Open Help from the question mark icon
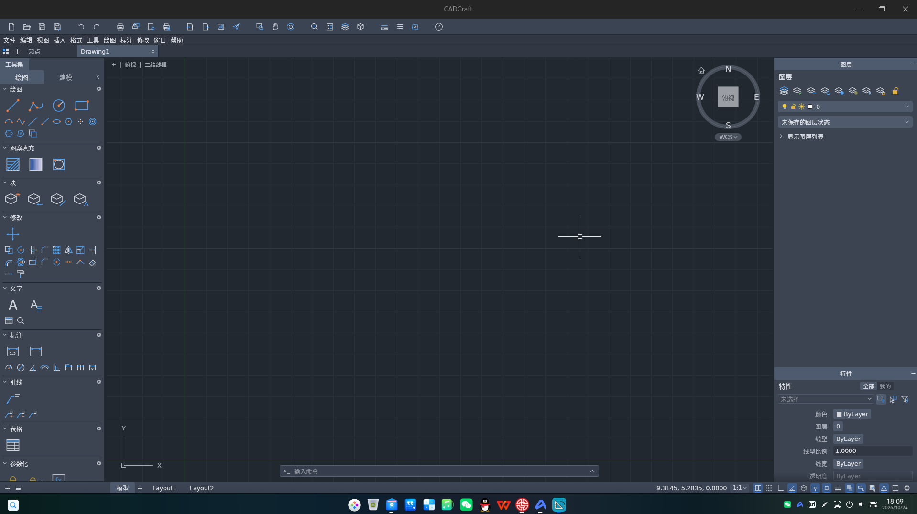This screenshot has width=917, height=514. tap(439, 27)
